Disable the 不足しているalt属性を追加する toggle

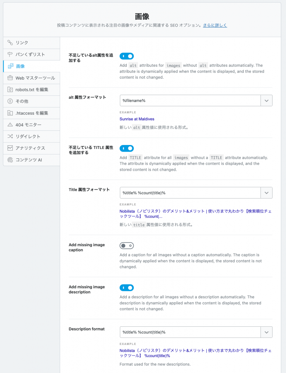(126, 56)
